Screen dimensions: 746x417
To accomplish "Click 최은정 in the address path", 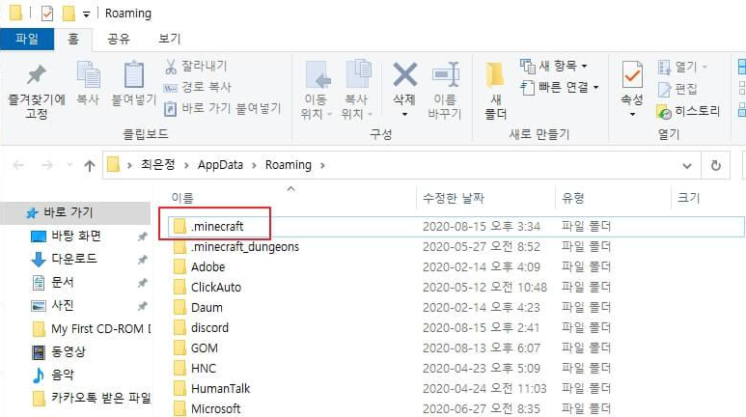I will (x=157, y=165).
